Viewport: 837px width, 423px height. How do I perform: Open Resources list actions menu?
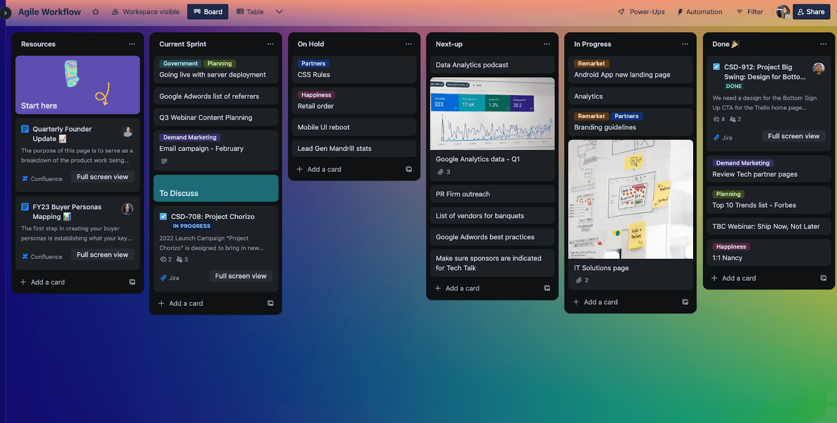click(x=132, y=44)
